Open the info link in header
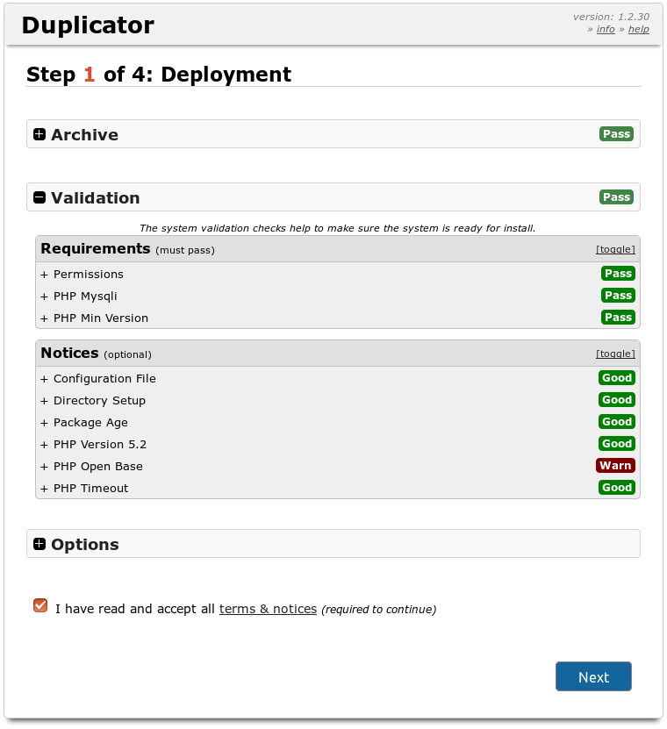This screenshot has height=729, width=667. click(x=606, y=29)
